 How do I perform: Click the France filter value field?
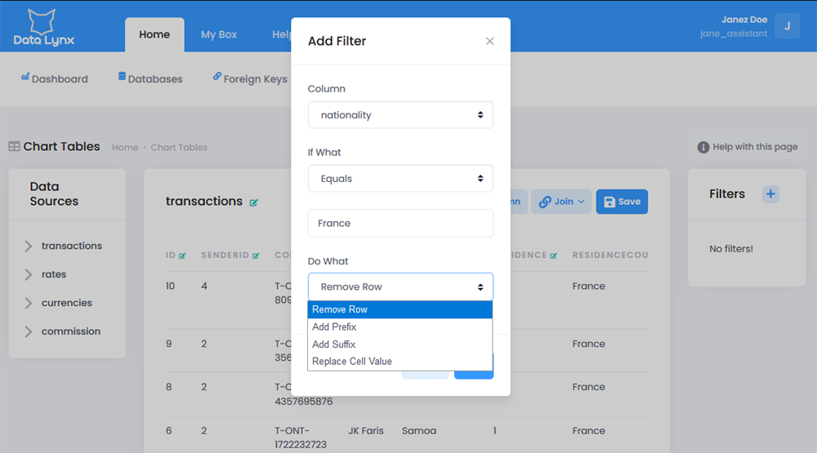400,223
